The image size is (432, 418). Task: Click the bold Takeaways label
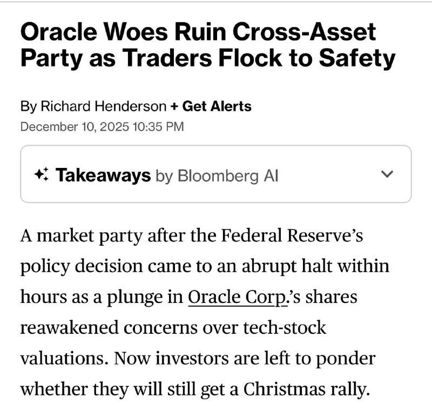[x=103, y=174]
